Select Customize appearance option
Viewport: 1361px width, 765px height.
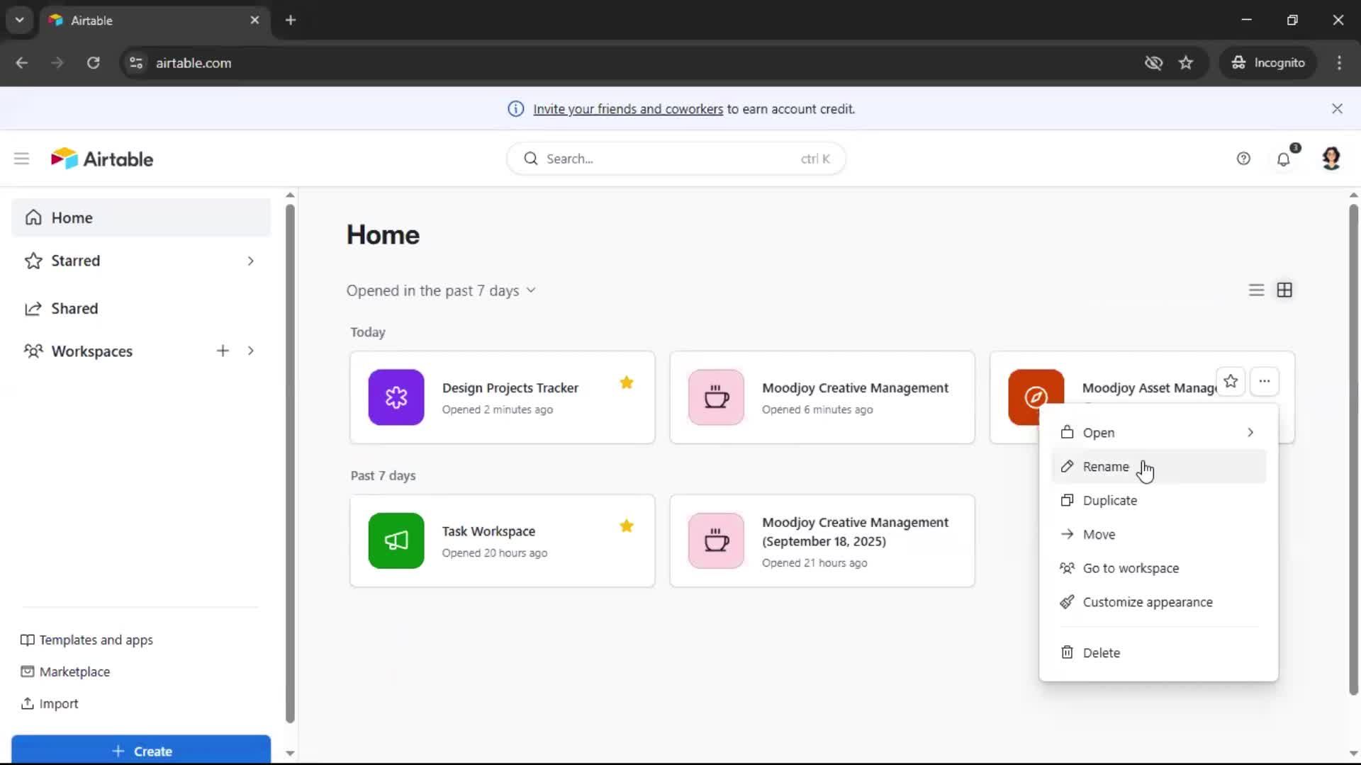[x=1159, y=603]
